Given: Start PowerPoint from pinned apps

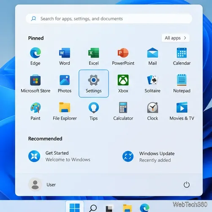Looking at the screenshot, I should click(x=123, y=57).
